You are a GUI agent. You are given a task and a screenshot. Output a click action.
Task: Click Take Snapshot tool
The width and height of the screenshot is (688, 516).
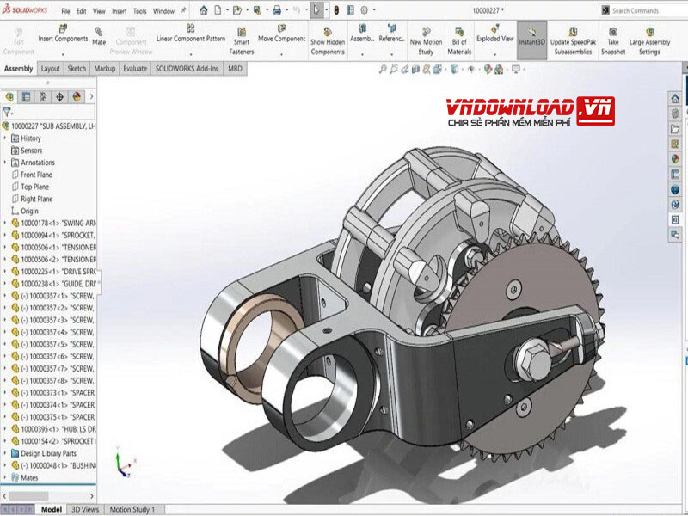click(613, 40)
